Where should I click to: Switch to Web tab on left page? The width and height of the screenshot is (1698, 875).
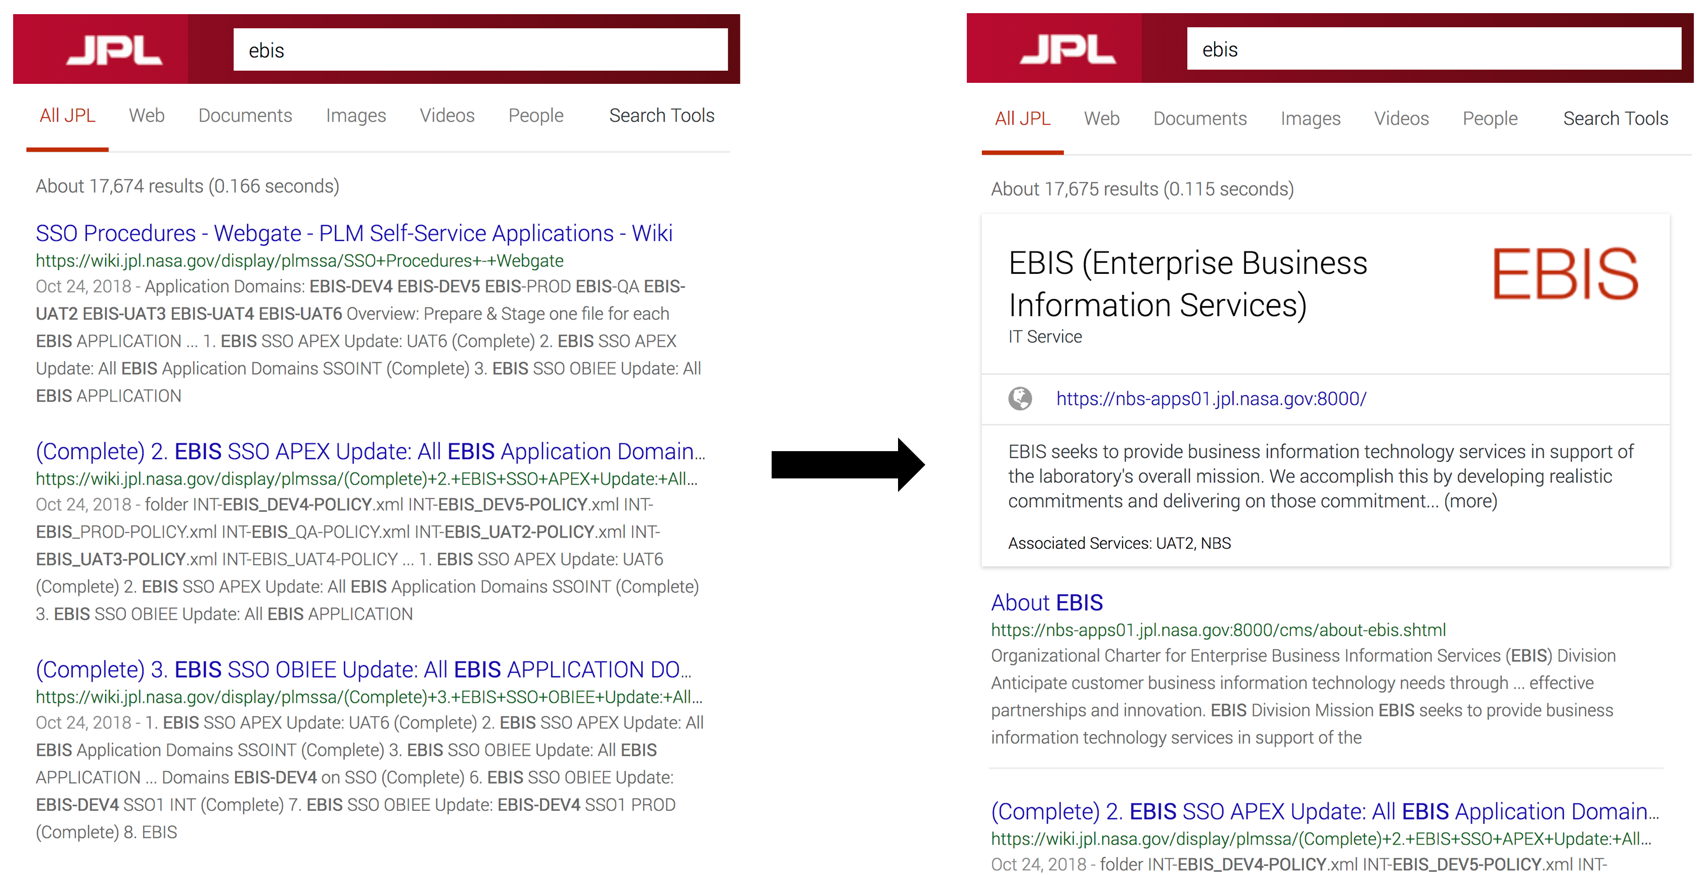pyautogui.click(x=146, y=115)
